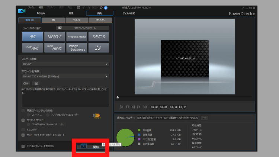Open the プロファイル分析ツール button

point(83,28)
